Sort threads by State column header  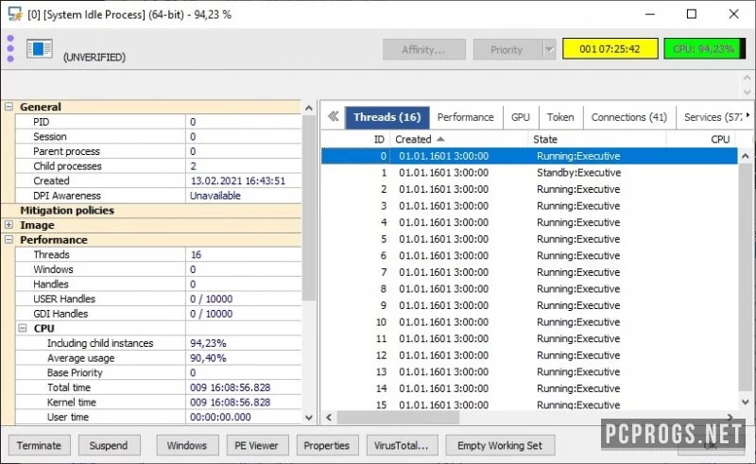[597, 140]
